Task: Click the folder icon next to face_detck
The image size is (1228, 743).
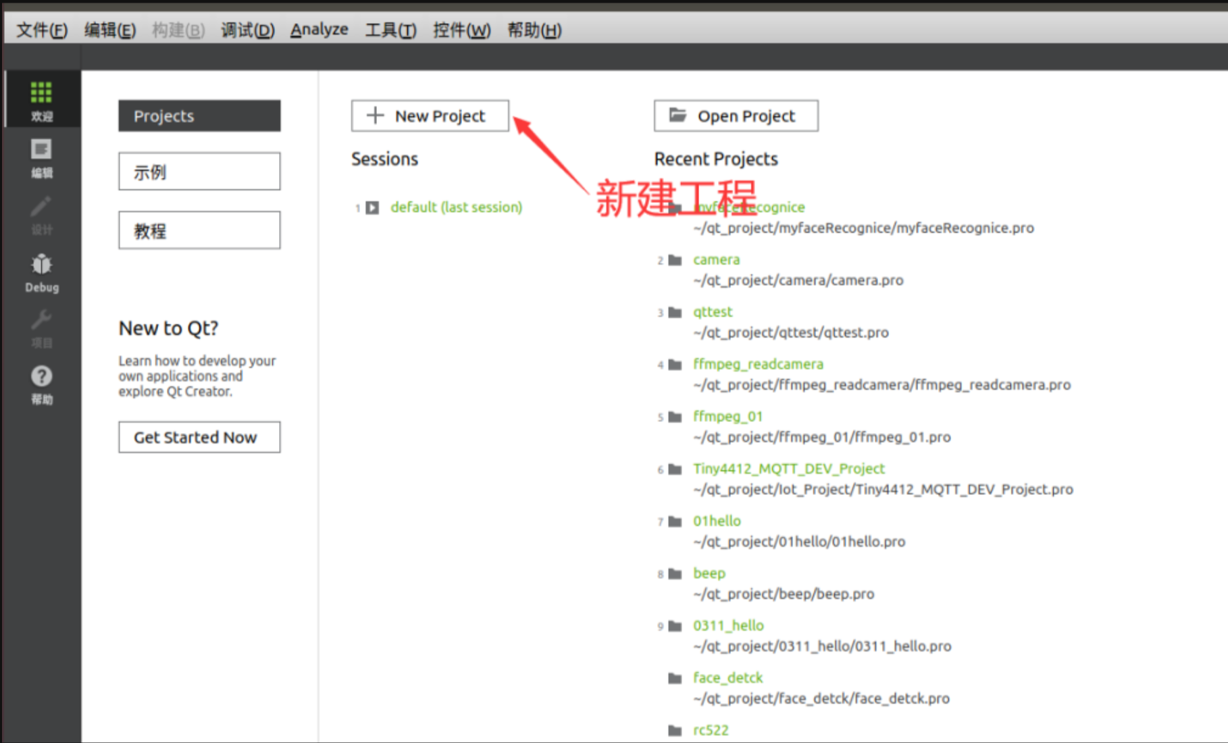Action: coord(675,678)
